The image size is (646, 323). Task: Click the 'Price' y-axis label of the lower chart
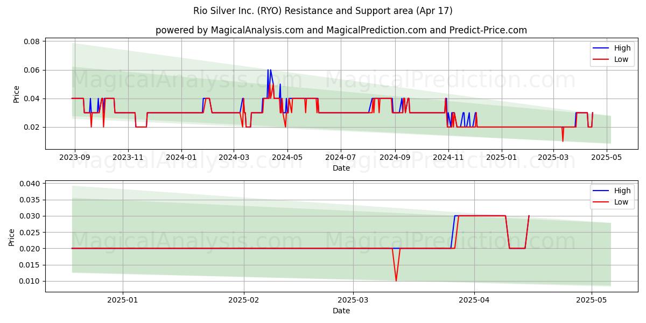12,236
